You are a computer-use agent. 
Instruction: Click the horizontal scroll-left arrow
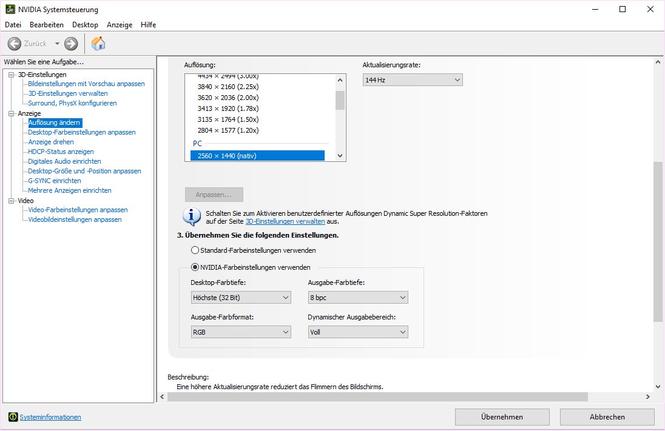pyautogui.click(x=162, y=396)
